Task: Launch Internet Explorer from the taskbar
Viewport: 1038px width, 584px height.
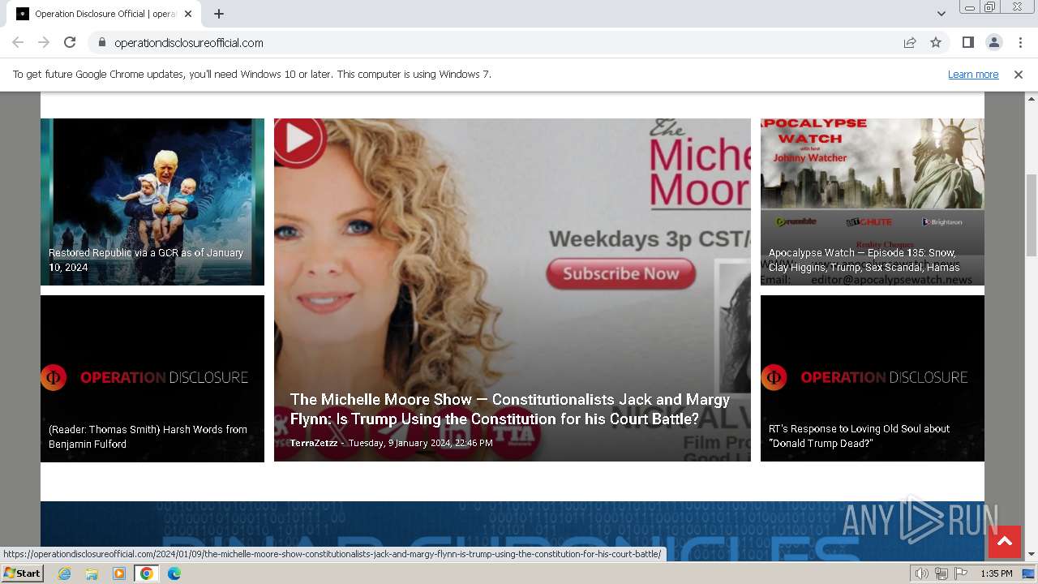Action: point(64,573)
